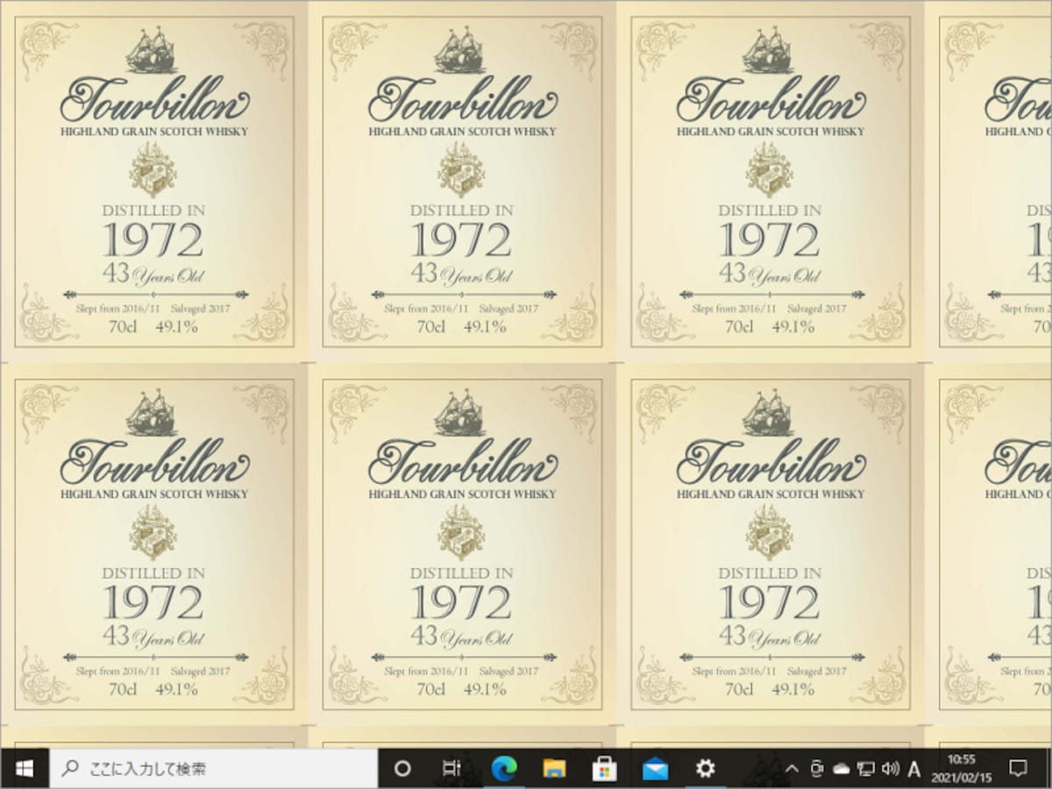
Task: Launch Microsoft Edge from taskbar
Action: (x=503, y=769)
